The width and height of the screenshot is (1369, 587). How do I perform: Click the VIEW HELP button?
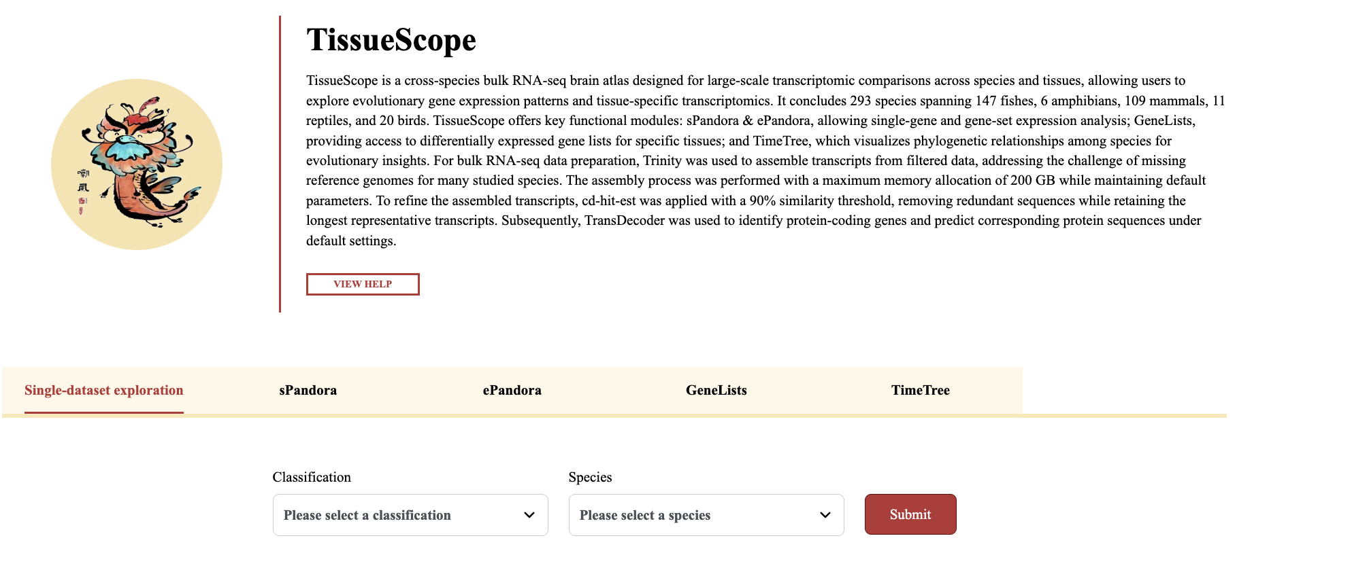coord(363,284)
